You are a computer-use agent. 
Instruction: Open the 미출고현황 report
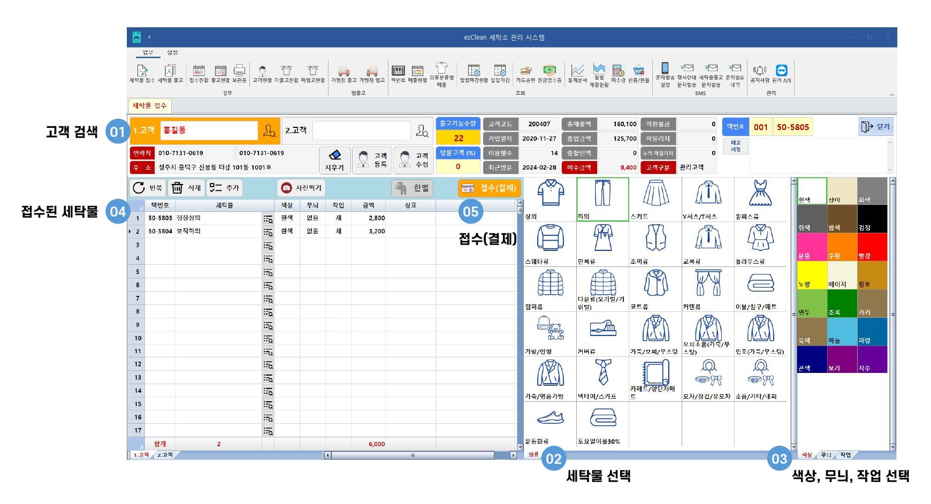pos(287,74)
